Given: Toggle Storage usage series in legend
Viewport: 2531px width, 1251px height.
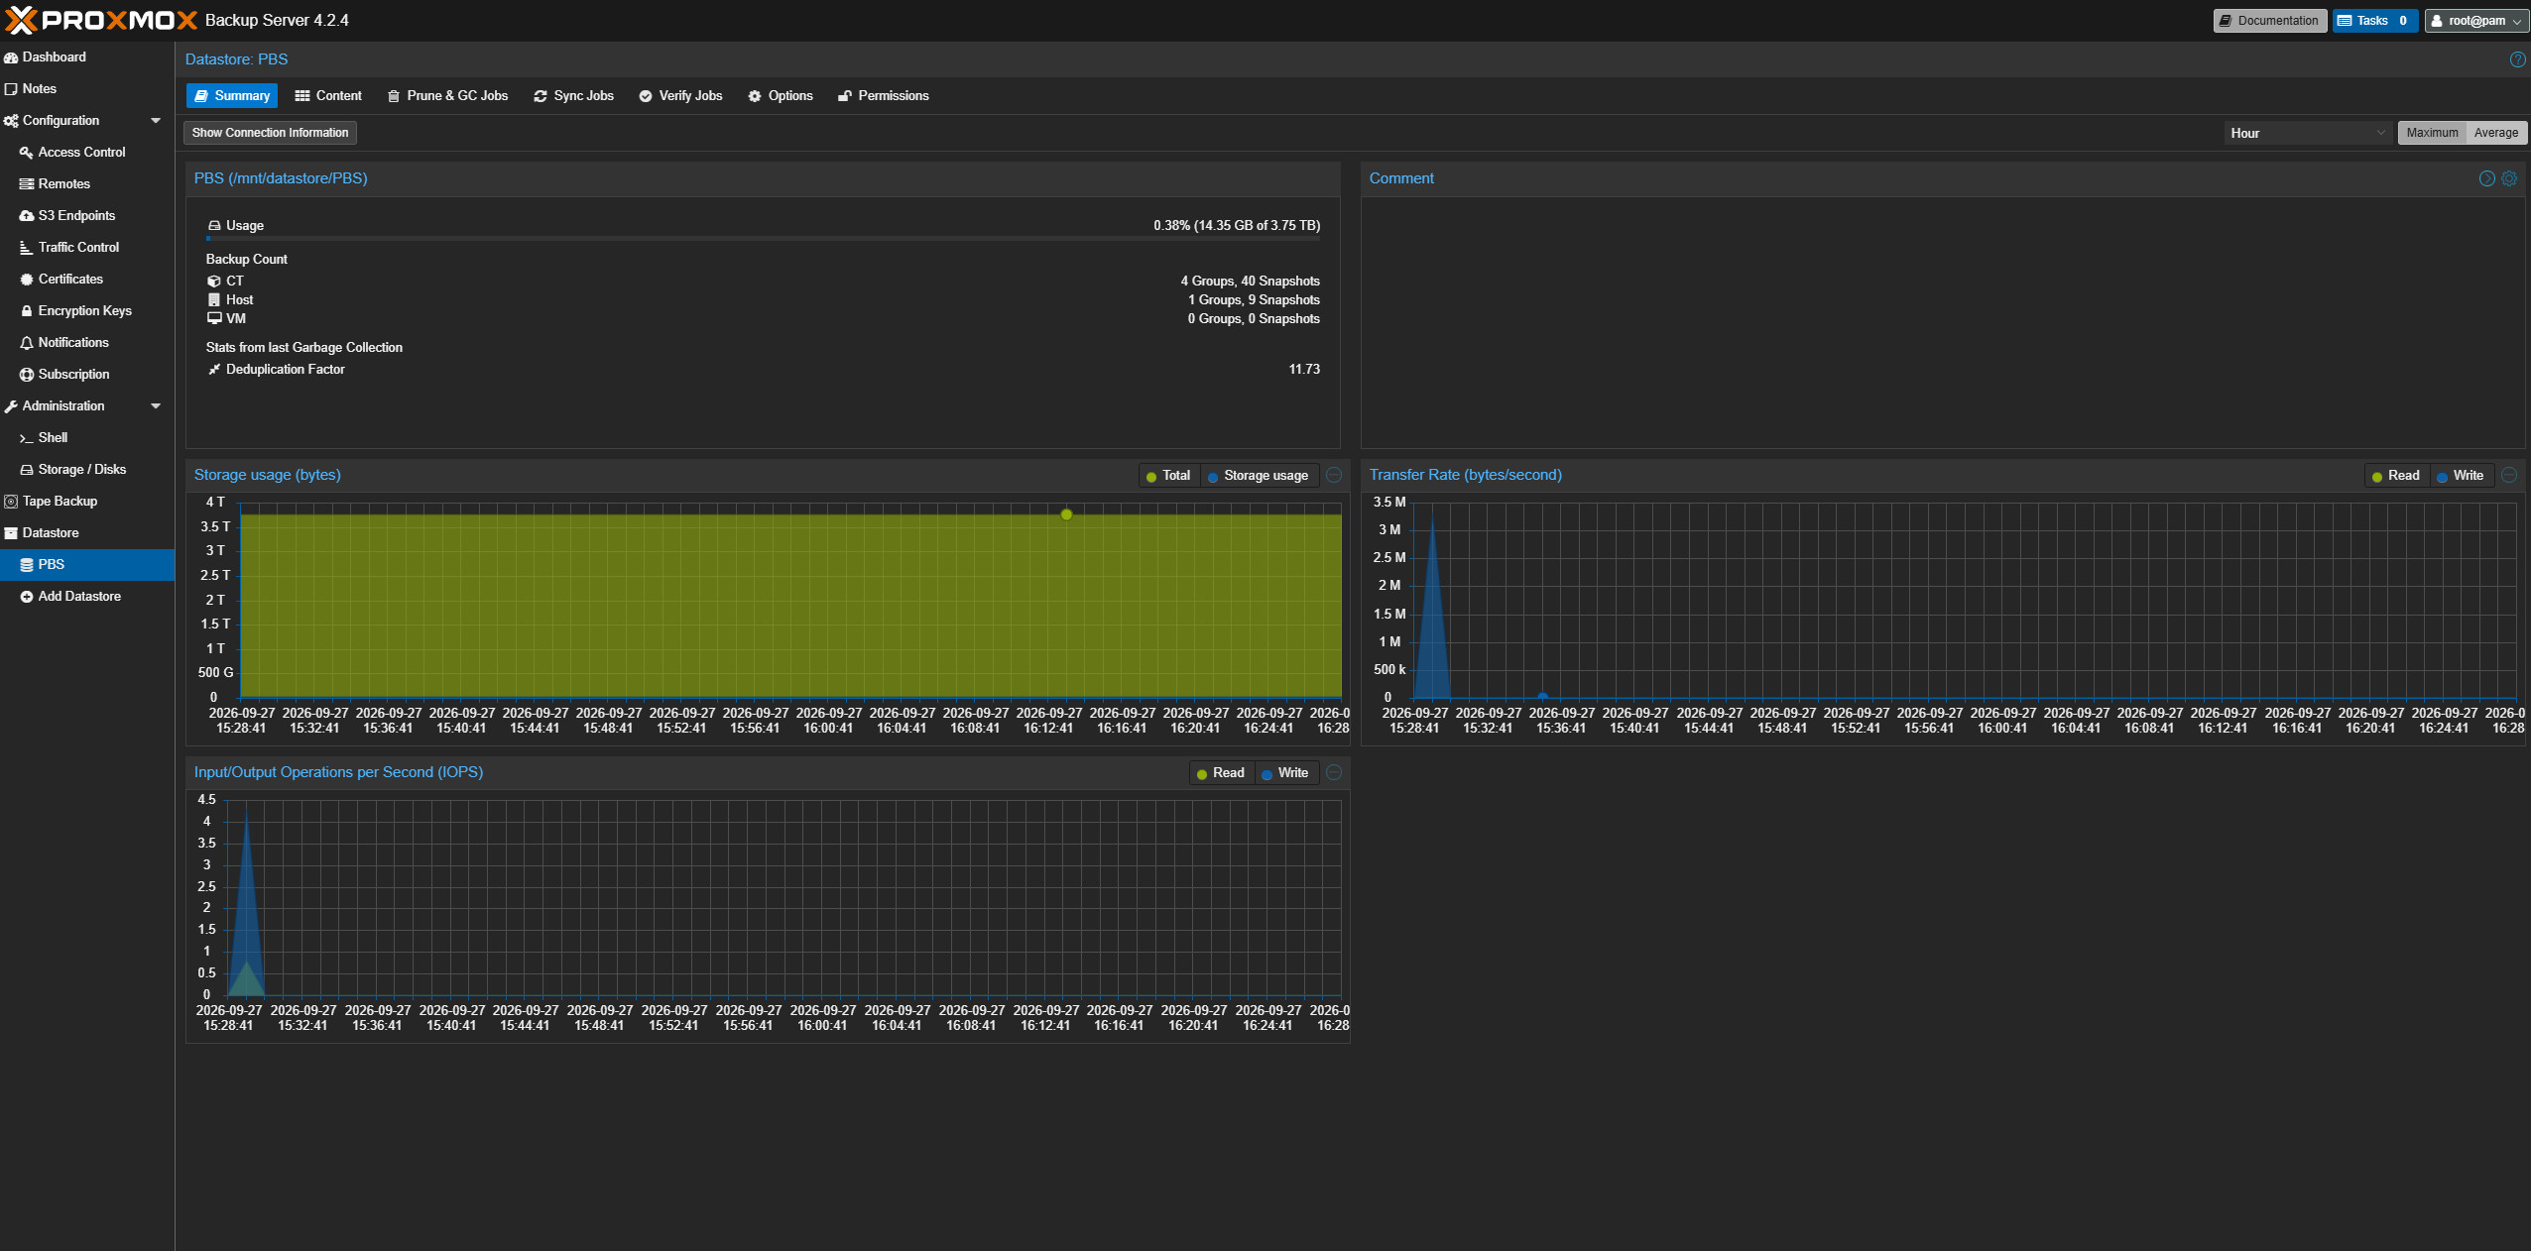Looking at the screenshot, I should tap(1259, 476).
